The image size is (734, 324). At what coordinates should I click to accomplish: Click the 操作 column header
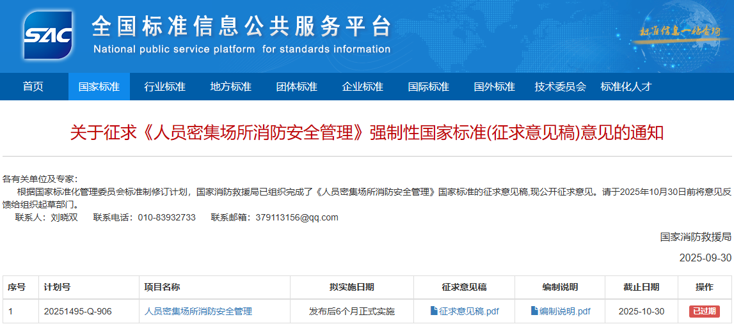click(705, 287)
